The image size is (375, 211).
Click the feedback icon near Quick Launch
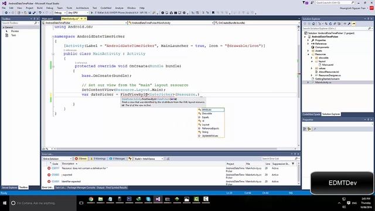pos(312,2)
